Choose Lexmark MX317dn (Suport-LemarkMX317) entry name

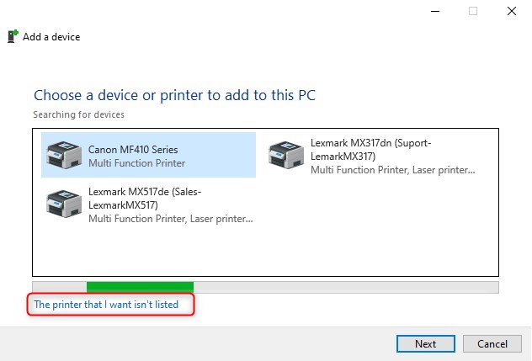point(371,150)
